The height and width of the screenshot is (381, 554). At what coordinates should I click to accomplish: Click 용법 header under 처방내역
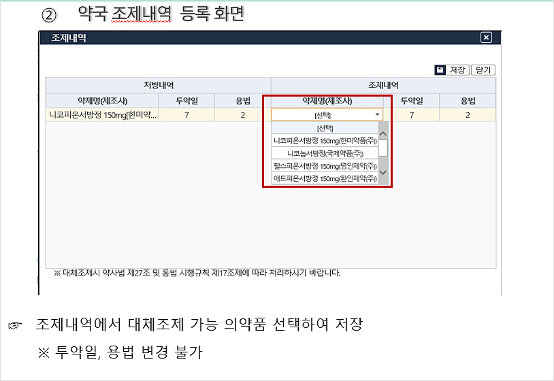pyautogui.click(x=243, y=101)
